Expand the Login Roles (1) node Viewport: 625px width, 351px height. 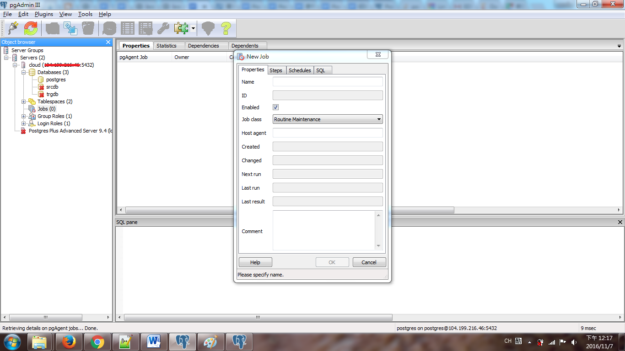(x=24, y=123)
